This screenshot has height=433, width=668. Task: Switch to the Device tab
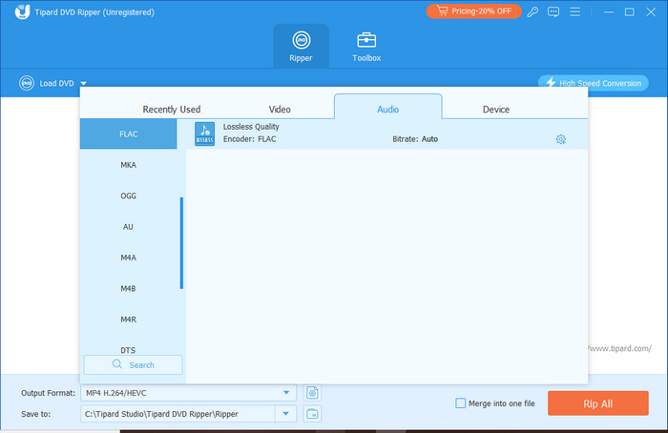pyautogui.click(x=496, y=109)
